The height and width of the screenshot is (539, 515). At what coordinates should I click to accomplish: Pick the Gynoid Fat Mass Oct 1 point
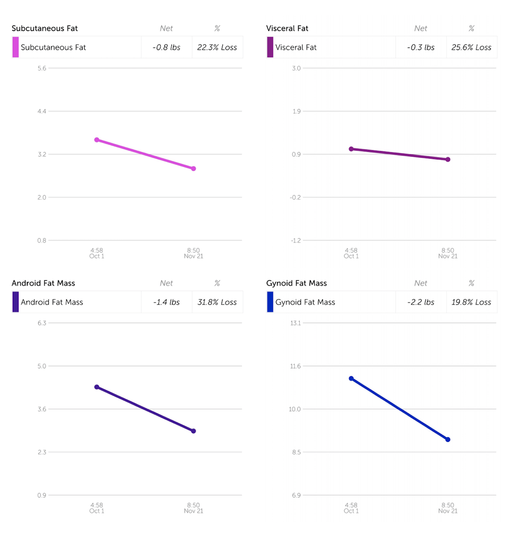pyautogui.click(x=351, y=378)
